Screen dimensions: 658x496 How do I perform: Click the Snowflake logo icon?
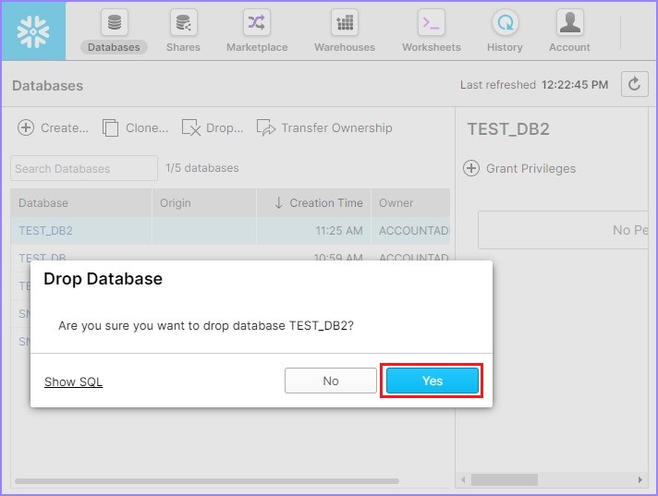pos(33,31)
